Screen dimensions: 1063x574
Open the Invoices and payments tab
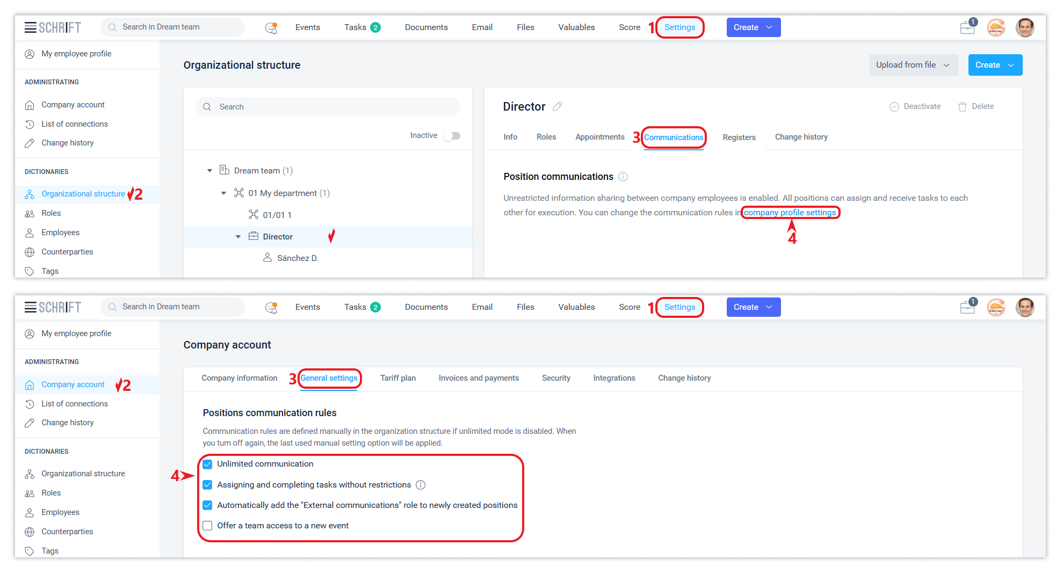click(x=479, y=378)
